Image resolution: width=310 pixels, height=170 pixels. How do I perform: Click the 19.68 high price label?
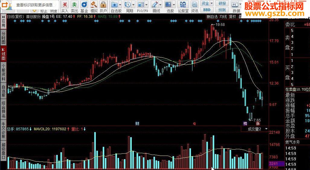[x=220, y=25]
